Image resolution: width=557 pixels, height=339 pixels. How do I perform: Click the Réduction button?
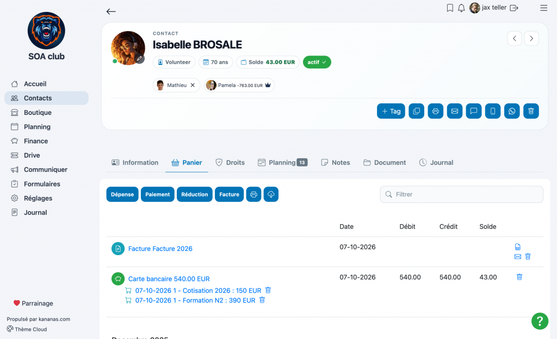tap(195, 194)
